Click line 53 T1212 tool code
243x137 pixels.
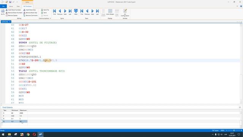coord(23,71)
